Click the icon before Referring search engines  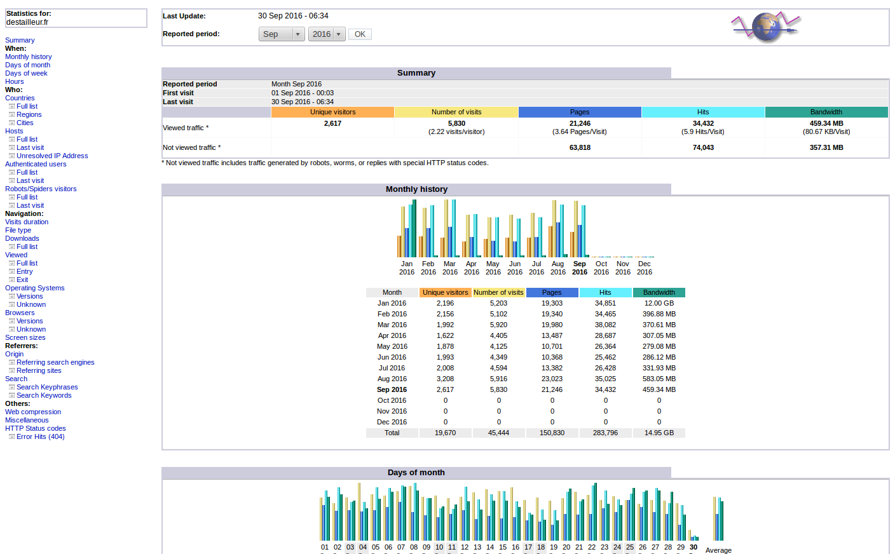[11, 363]
